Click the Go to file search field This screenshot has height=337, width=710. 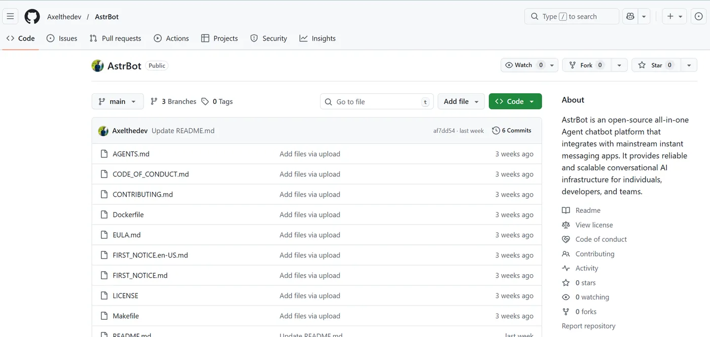pos(377,101)
